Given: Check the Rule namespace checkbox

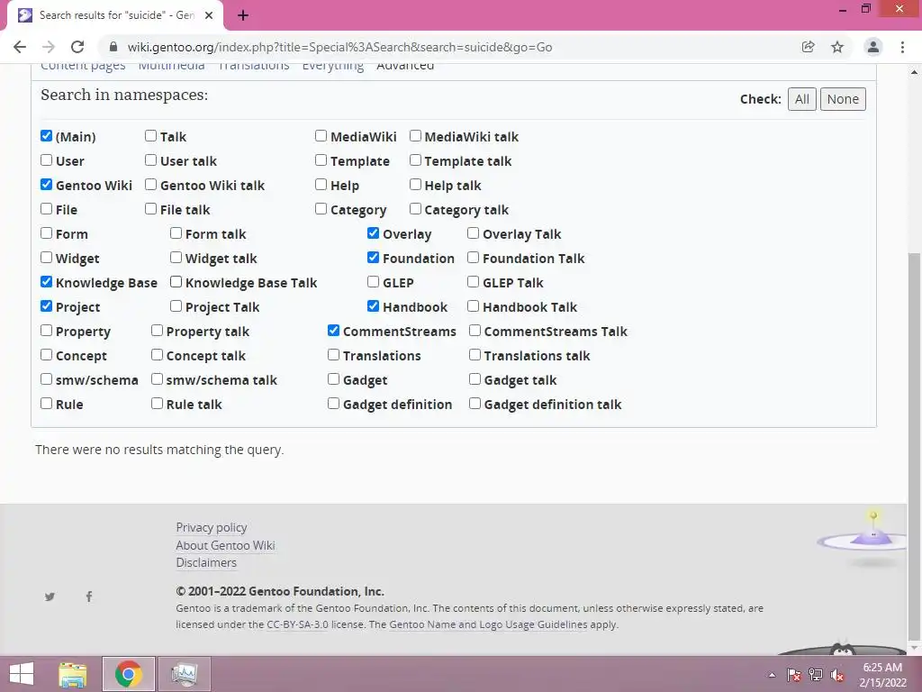Looking at the screenshot, I should 47,403.
